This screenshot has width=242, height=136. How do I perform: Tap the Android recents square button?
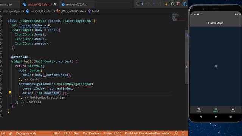coord(231,117)
